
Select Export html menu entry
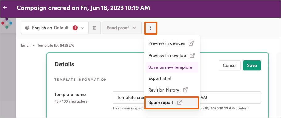click(172, 78)
